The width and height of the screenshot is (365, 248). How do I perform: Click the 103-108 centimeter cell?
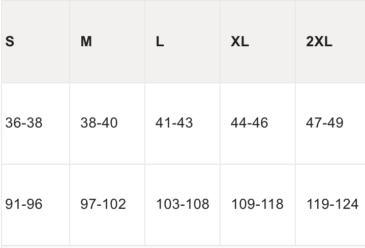pyautogui.click(x=182, y=204)
